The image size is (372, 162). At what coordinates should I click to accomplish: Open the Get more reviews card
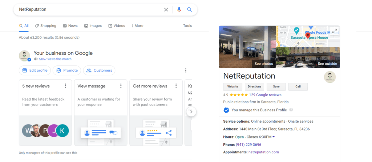point(156,113)
